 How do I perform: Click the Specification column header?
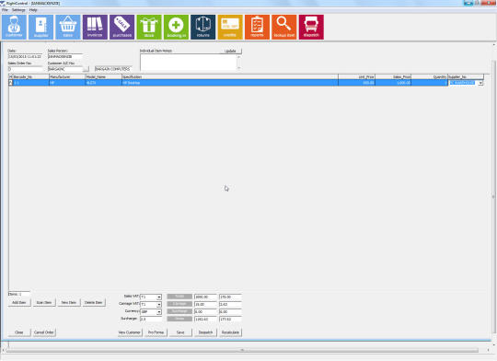click(230, 76)
